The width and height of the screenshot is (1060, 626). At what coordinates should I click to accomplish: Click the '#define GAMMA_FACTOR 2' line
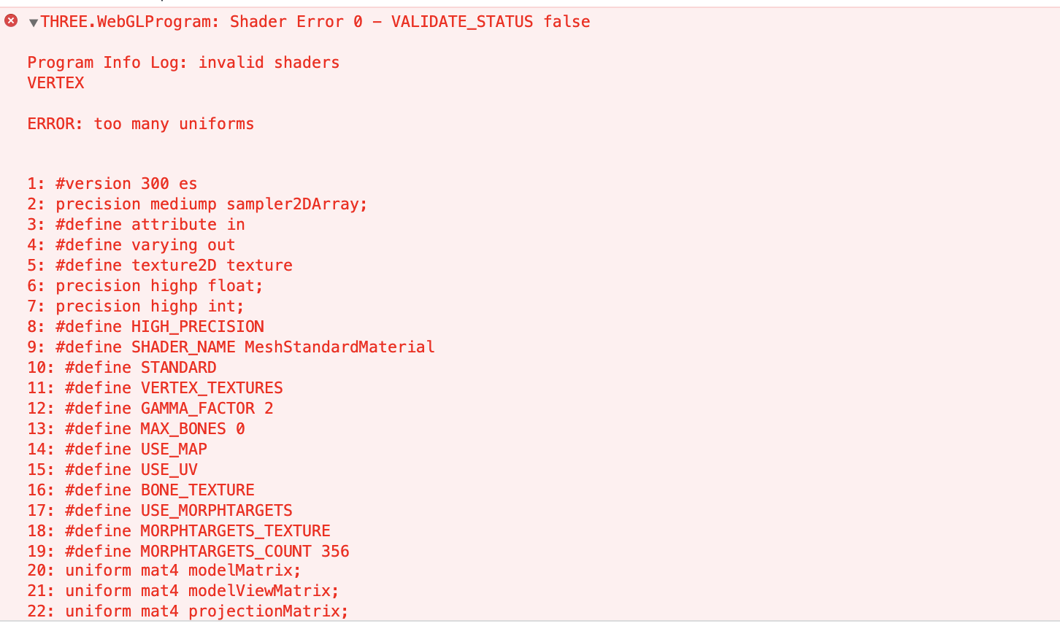[x=169, y=409]
